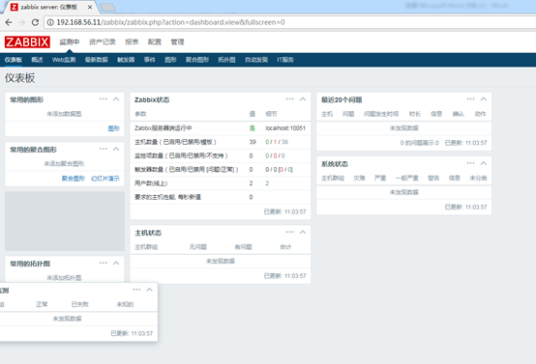Open the 资产记录 main menu
Viewport: 536px width, 364px height.
pyautogui.click(x=103, y=42)
